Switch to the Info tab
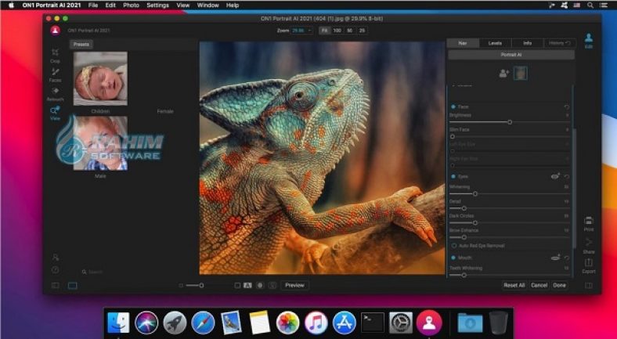This screenshot has height=339, width=617. point(527,43)
